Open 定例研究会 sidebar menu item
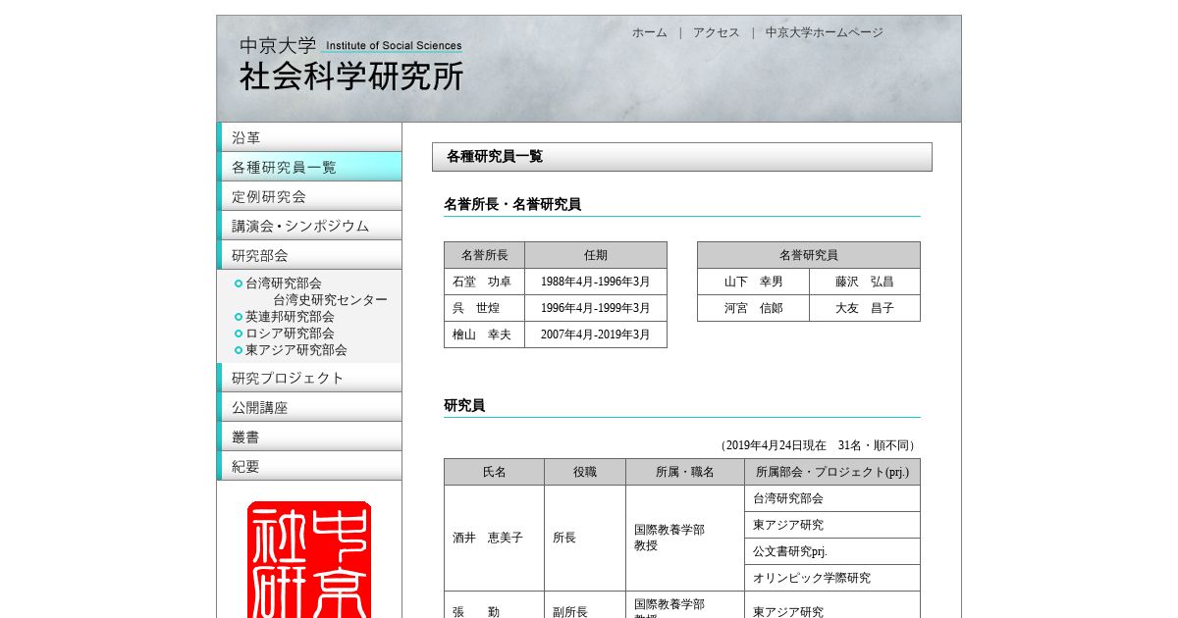Image resolution: width=1178 pixels, height=618 pixels. (309, 196)
